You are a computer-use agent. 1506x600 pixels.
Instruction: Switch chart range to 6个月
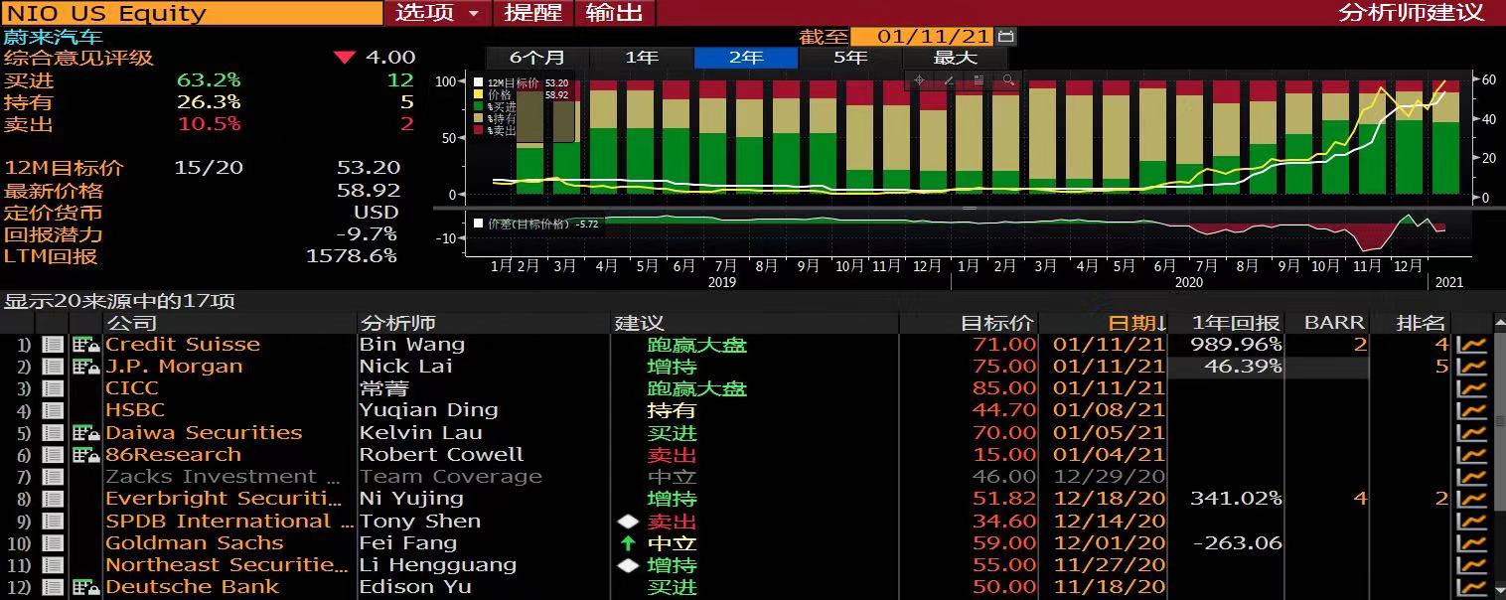tap(537, 58)
